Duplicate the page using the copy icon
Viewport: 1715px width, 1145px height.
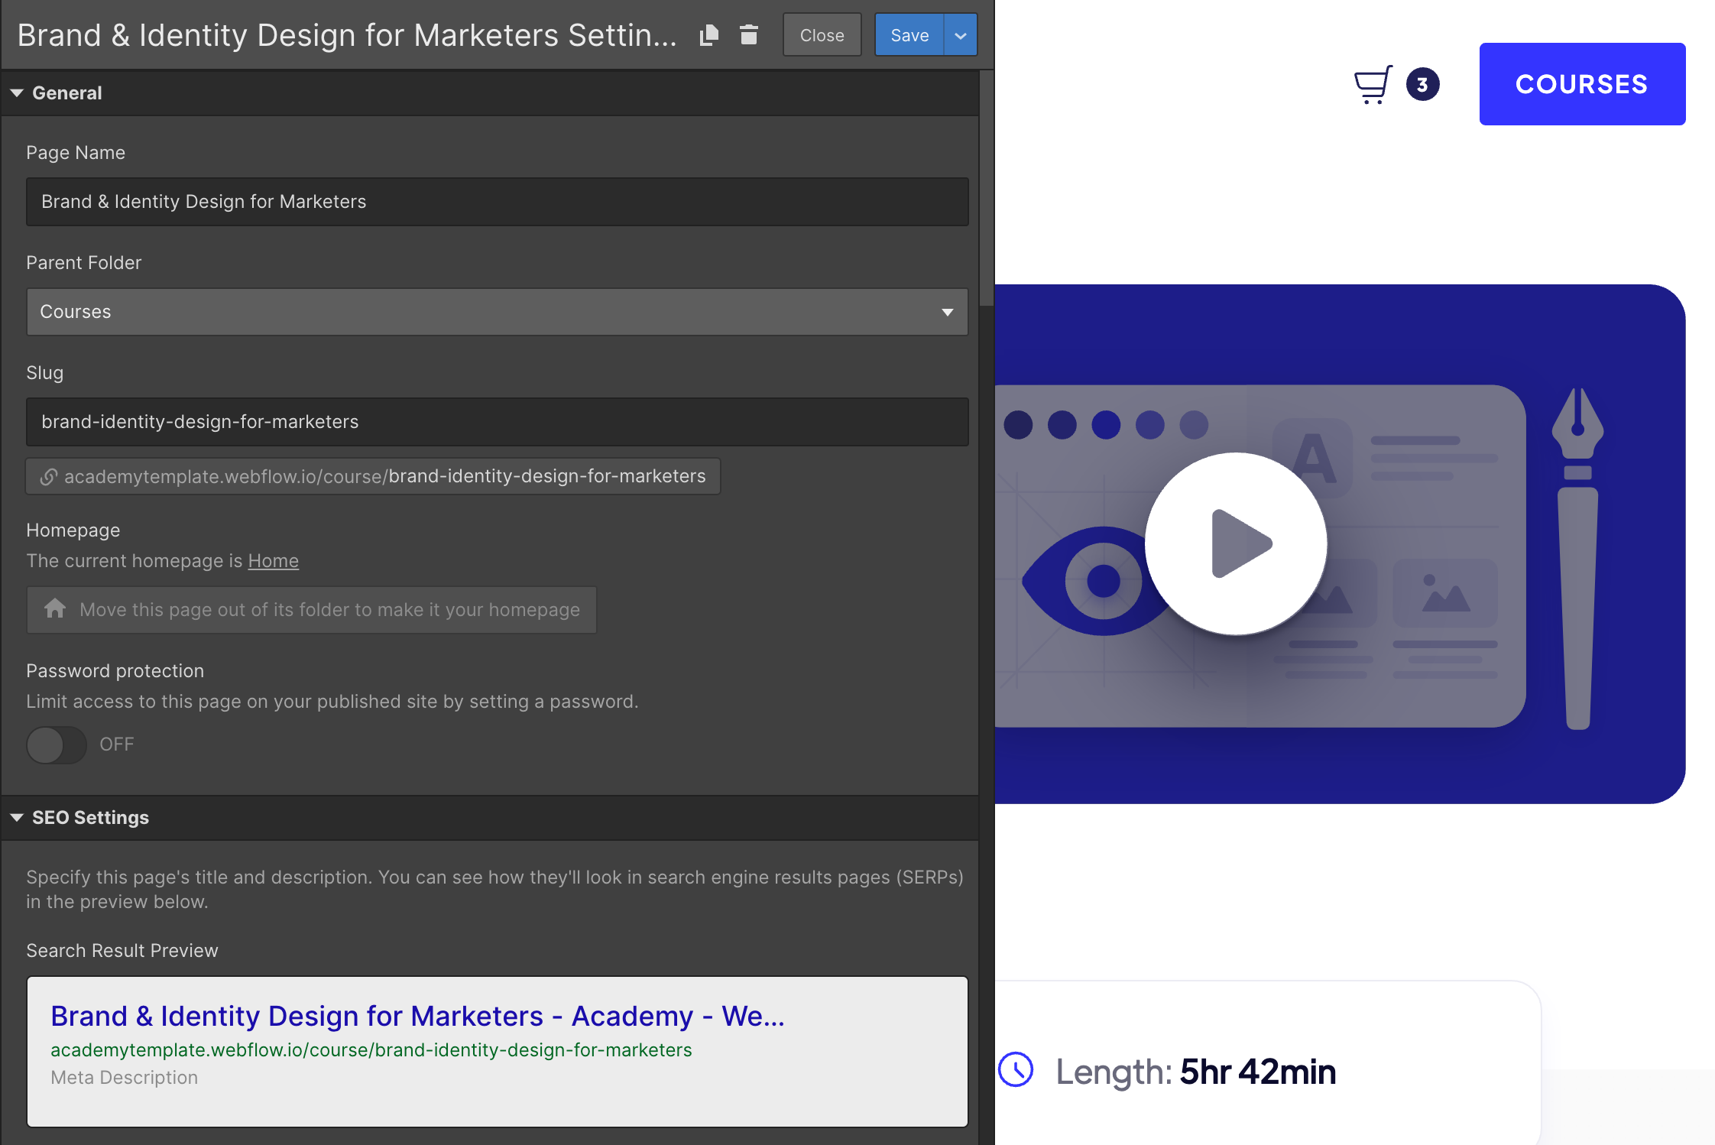click(708, 34)
